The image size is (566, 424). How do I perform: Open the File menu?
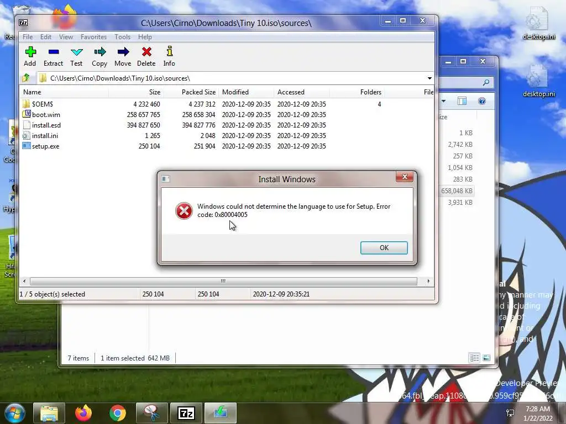(x=28, y=37)
